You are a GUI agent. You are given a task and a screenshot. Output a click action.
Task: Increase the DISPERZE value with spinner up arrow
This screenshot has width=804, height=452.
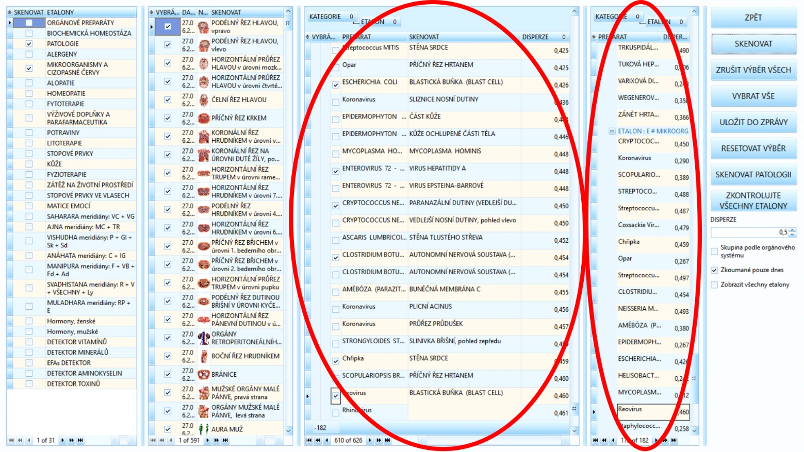[x=793, y=230]
